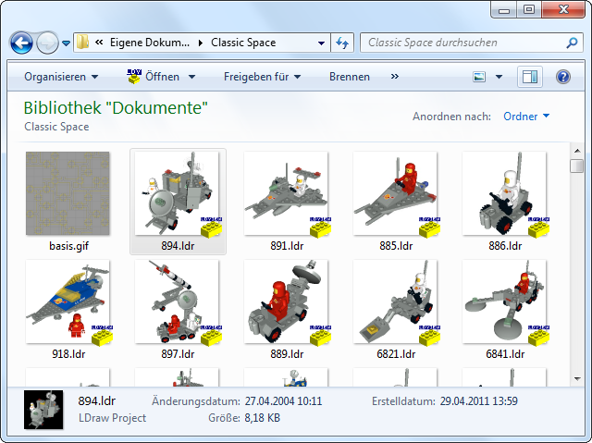
Task: Select the 918.ldr blue spaceship thumbnail
Action: pos(68,301)
